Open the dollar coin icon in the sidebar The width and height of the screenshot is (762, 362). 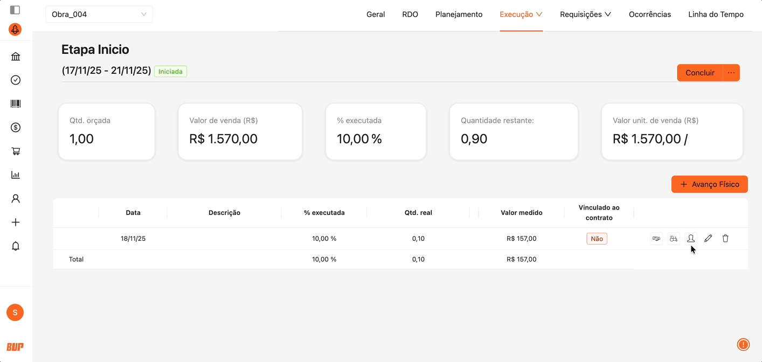tap(16, 128)
